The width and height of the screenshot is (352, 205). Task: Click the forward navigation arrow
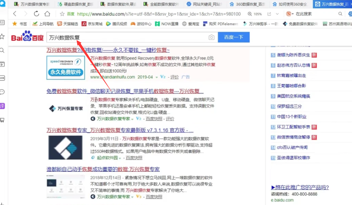coord(26,14)
